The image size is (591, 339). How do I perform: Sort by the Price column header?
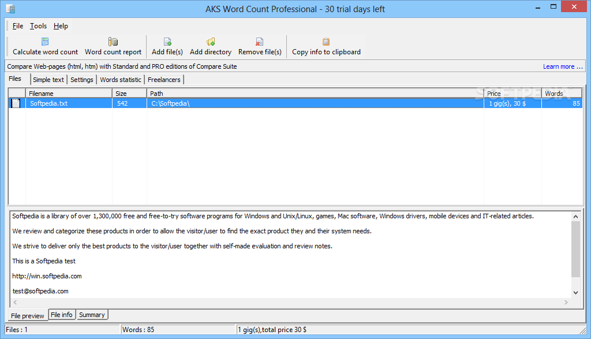click(513, 93)
